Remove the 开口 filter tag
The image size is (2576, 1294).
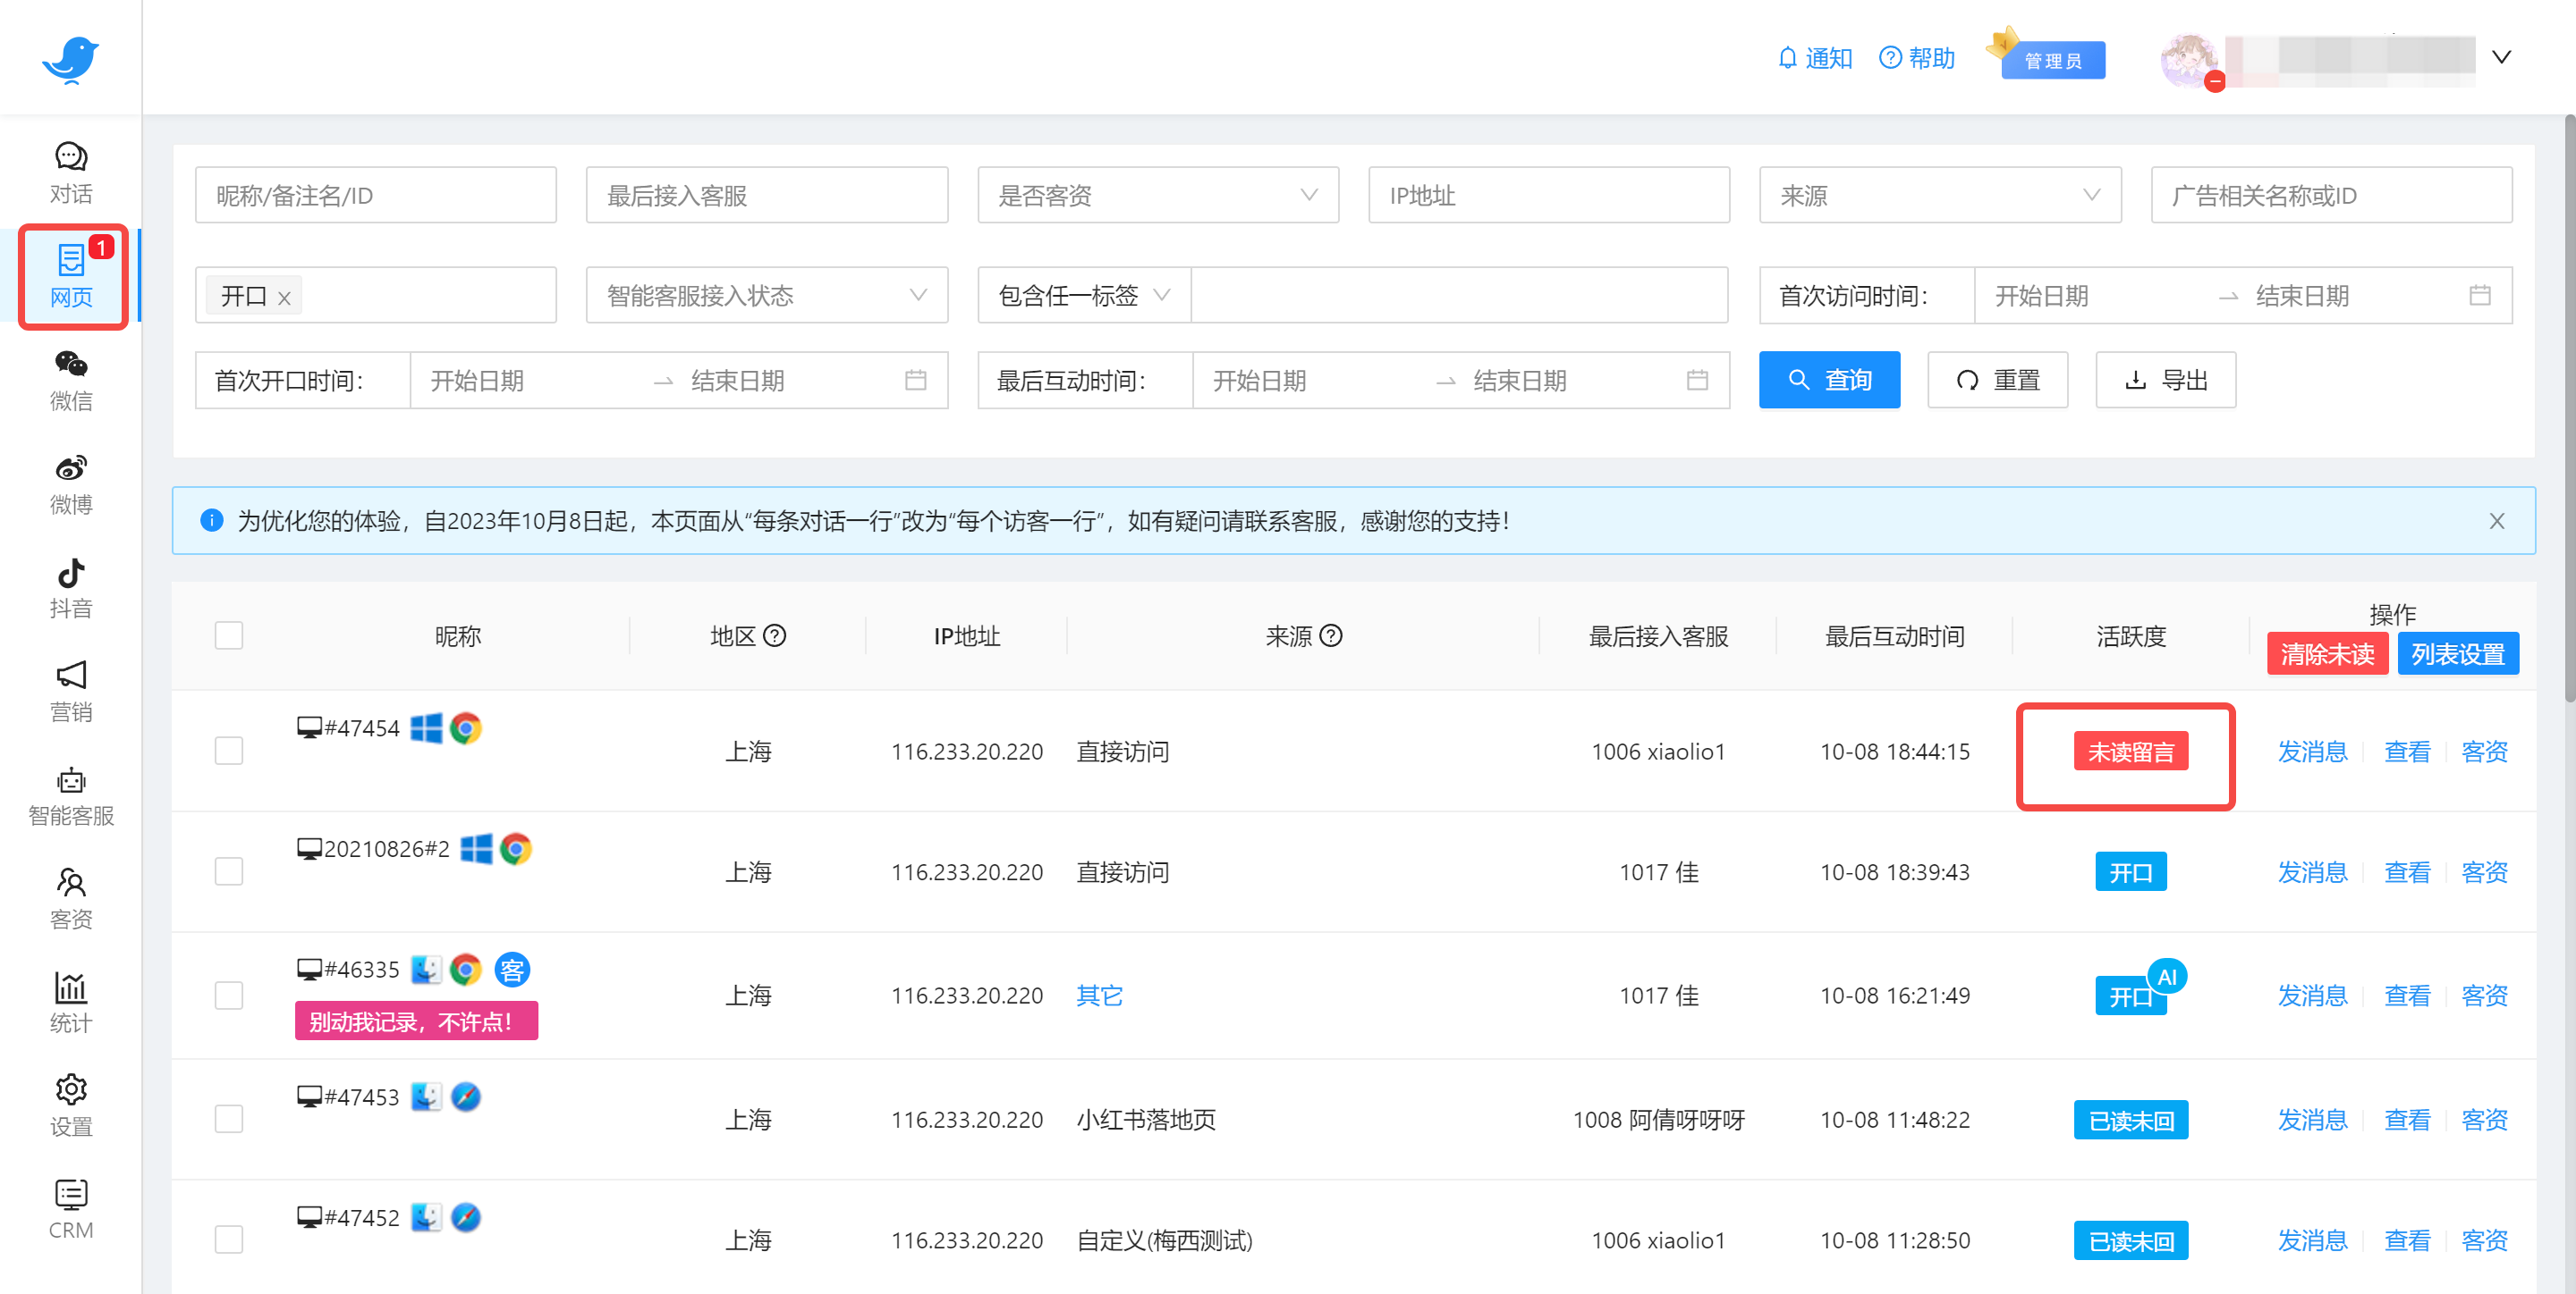coord(284,296)
